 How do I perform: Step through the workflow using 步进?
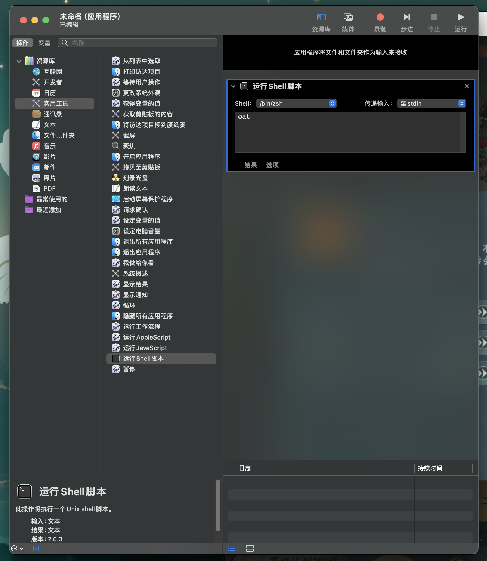(407, 17)
